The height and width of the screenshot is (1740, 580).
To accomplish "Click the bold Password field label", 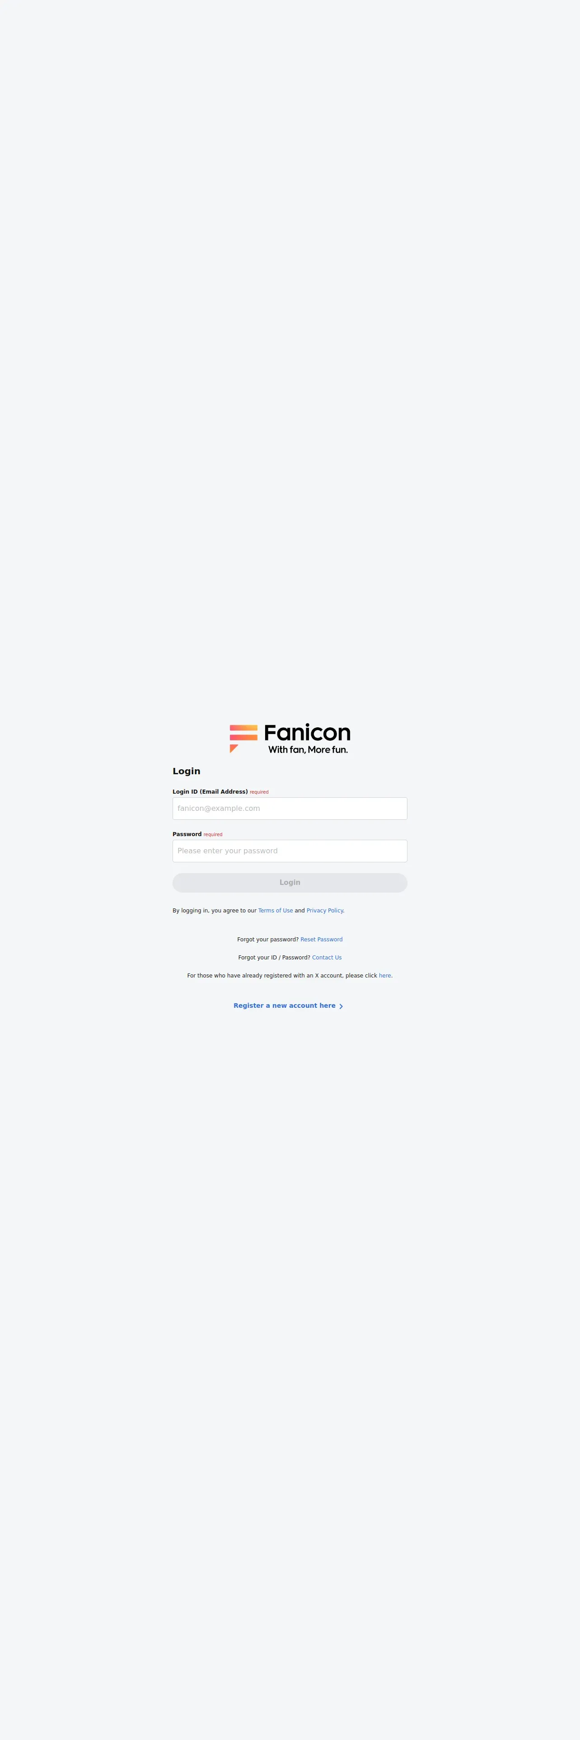I will (187, 834).
